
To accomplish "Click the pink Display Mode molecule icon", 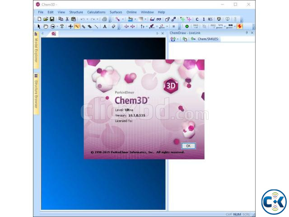I will pos(117,19).
